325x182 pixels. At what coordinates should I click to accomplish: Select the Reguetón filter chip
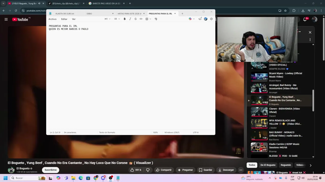pos(286,165)
